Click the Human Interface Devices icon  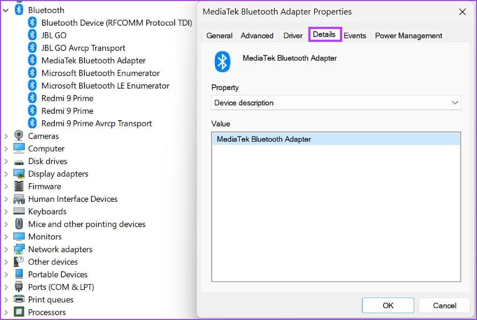tap(19, 199)
